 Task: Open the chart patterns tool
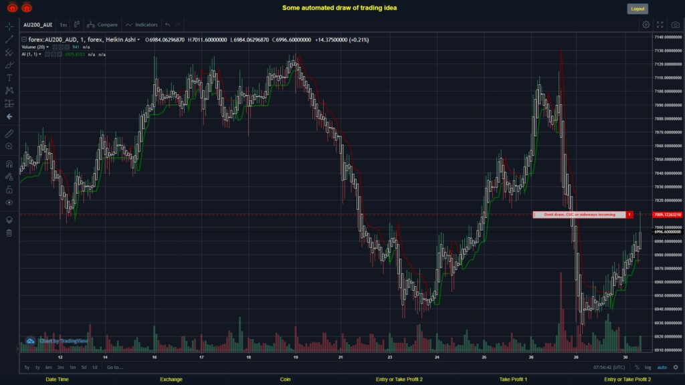(x=9, y=90)
